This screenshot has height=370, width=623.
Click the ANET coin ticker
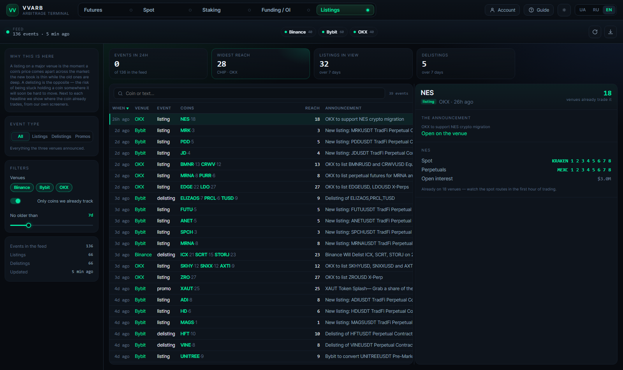187,221
